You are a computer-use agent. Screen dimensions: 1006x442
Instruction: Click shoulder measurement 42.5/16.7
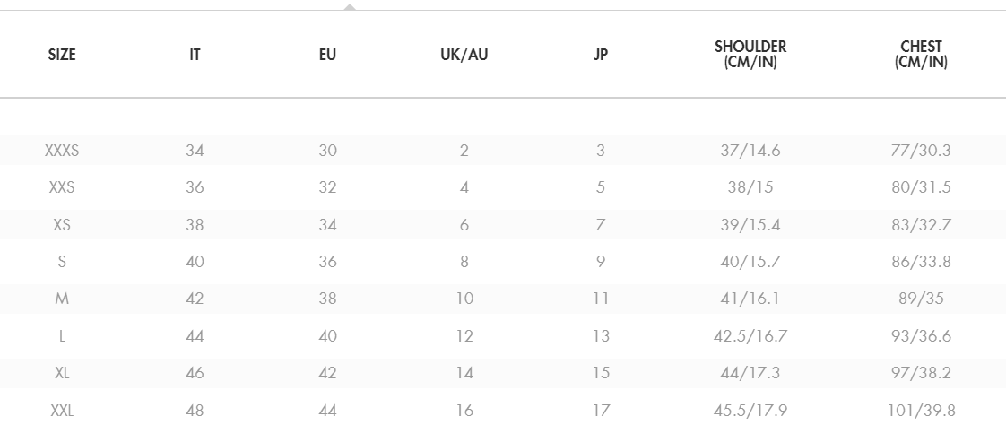coord(750,337)
